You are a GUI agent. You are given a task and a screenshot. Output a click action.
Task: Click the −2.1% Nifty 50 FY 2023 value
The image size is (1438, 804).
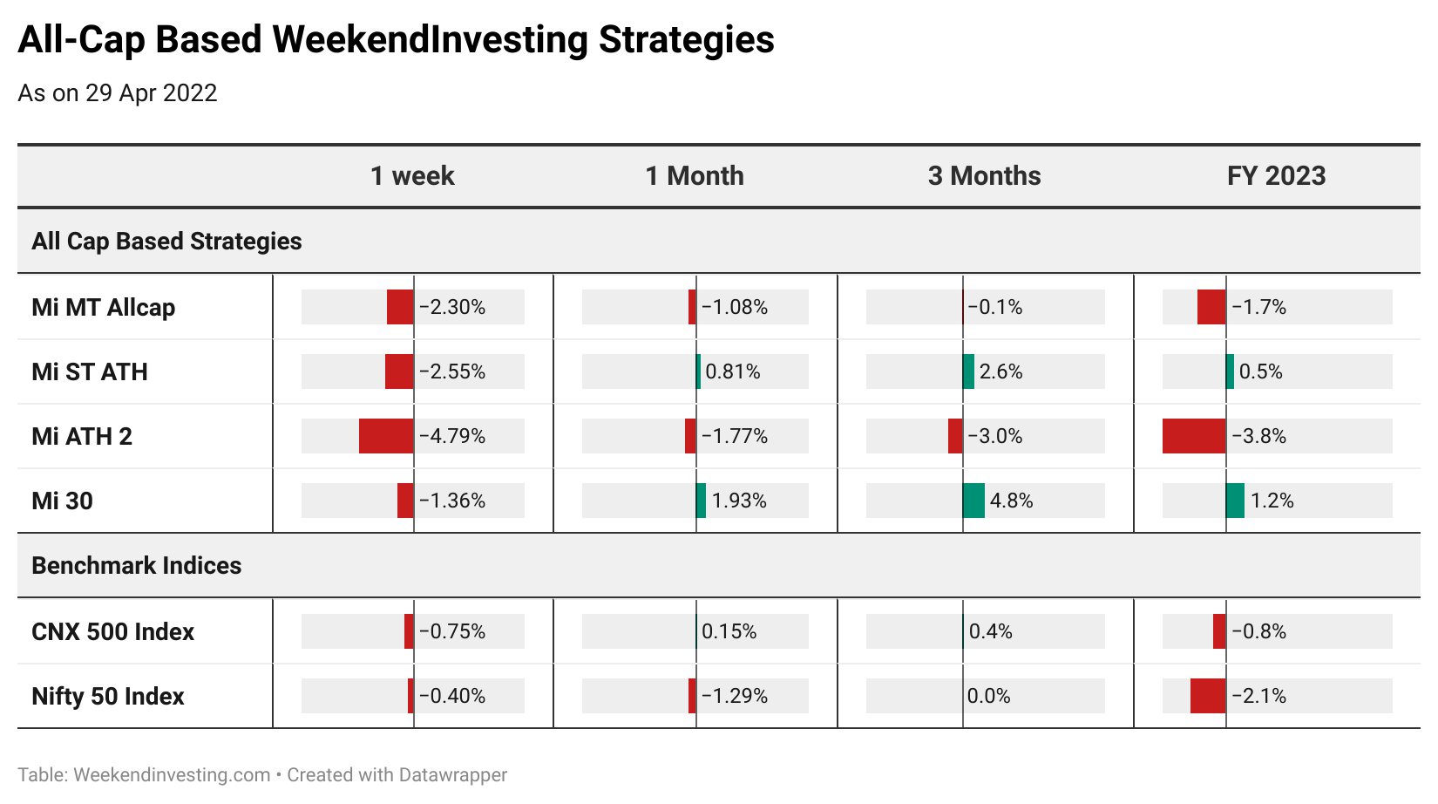(1259, 697)
